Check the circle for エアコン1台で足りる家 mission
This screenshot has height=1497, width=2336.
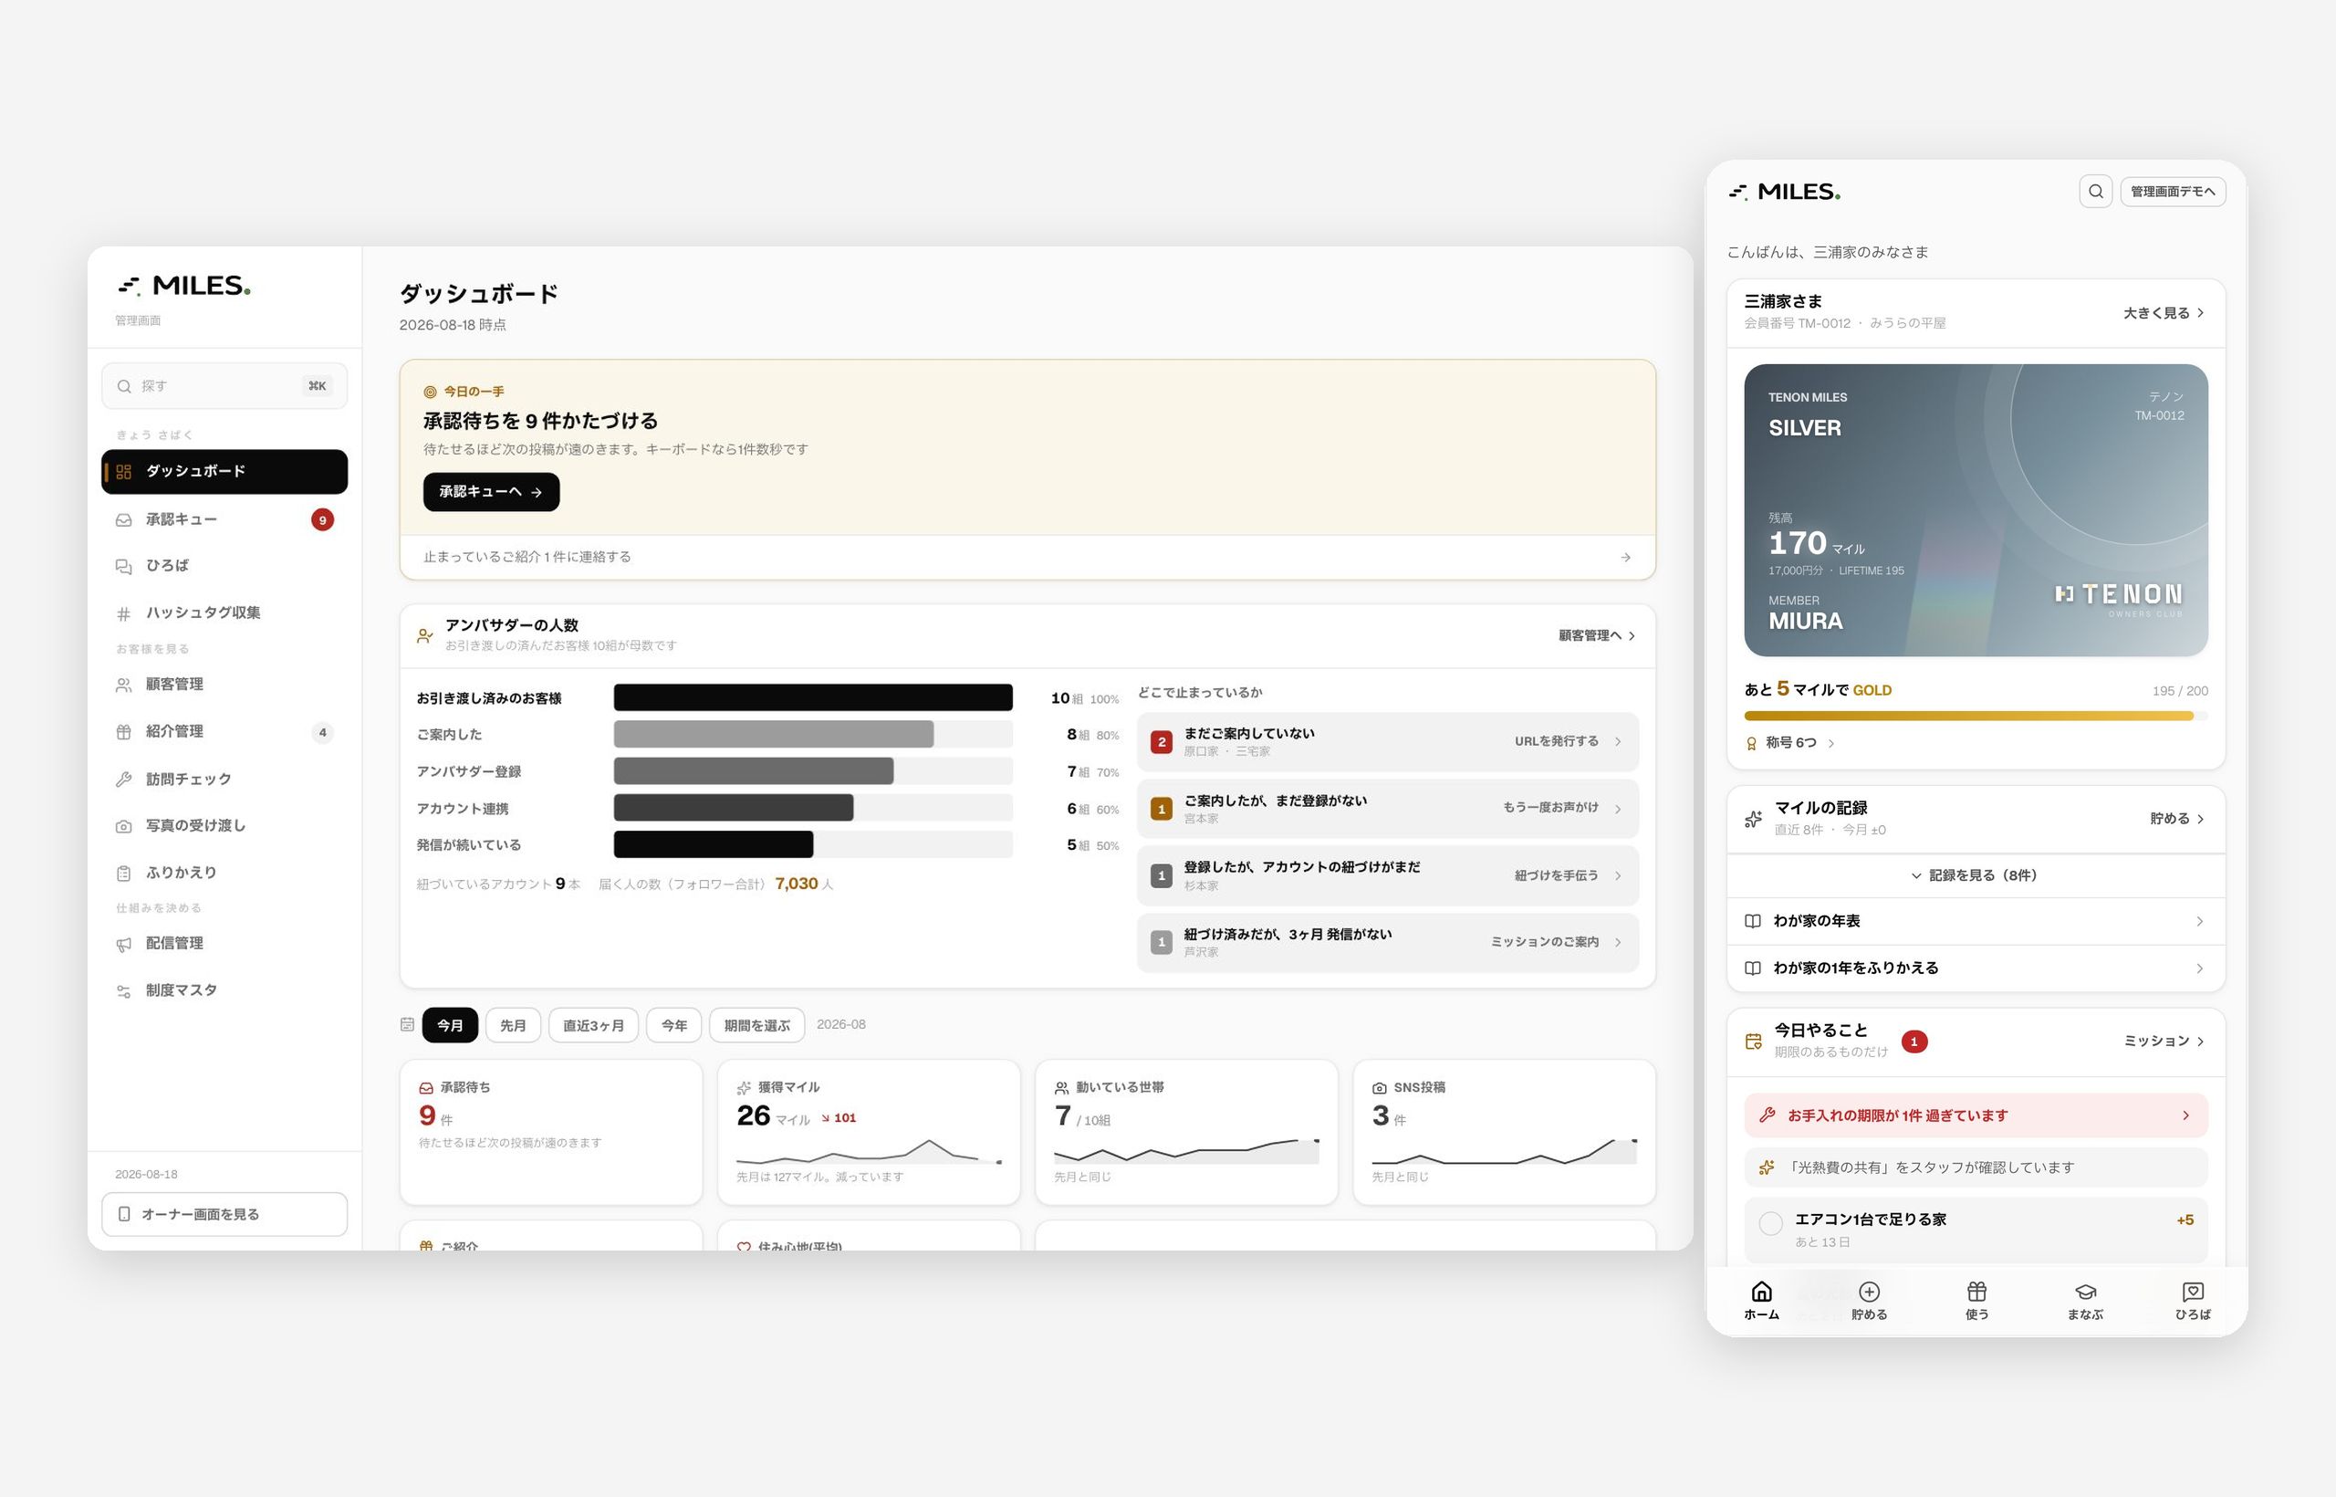tap(1770, 1223)
